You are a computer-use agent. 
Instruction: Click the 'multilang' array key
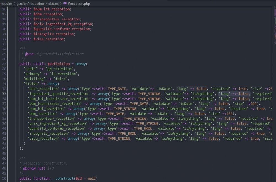coord(34,79)
